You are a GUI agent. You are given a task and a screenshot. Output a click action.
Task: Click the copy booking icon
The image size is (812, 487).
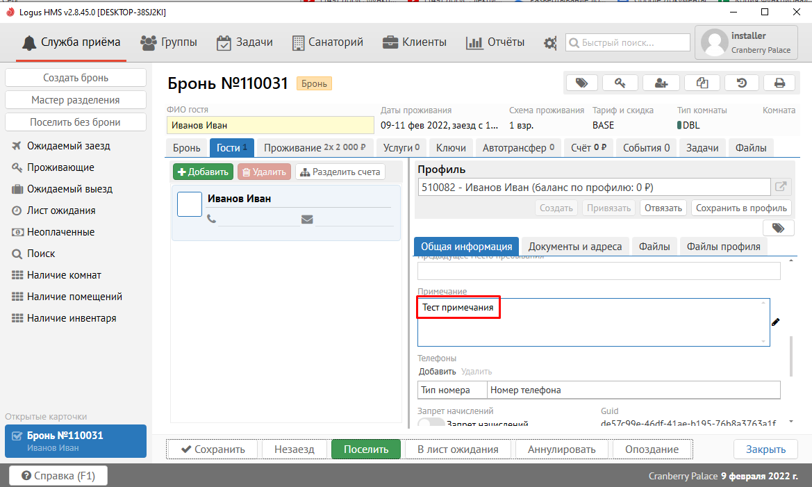[702, 83]
